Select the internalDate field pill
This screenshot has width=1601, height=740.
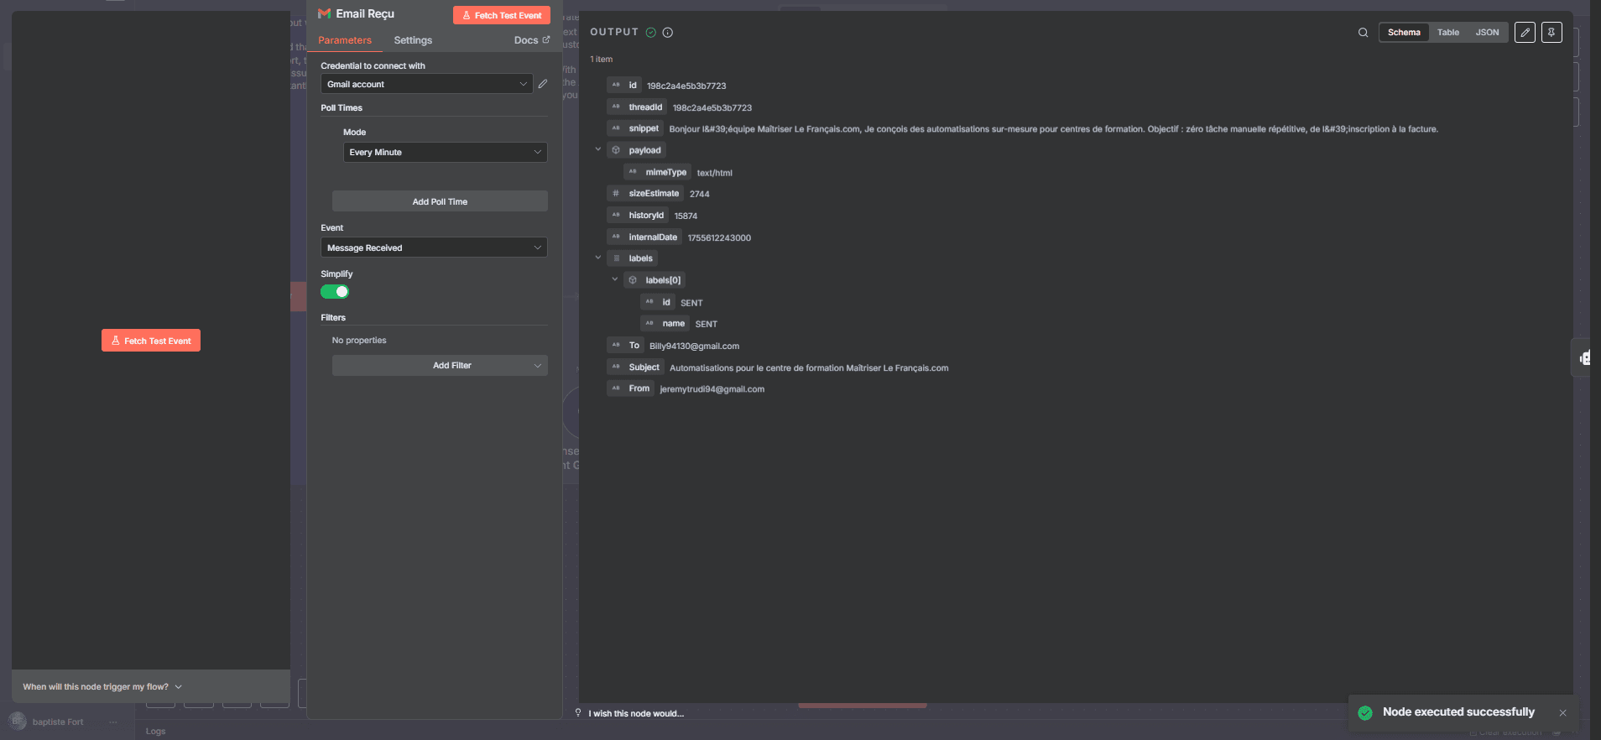tap(644, 237)
